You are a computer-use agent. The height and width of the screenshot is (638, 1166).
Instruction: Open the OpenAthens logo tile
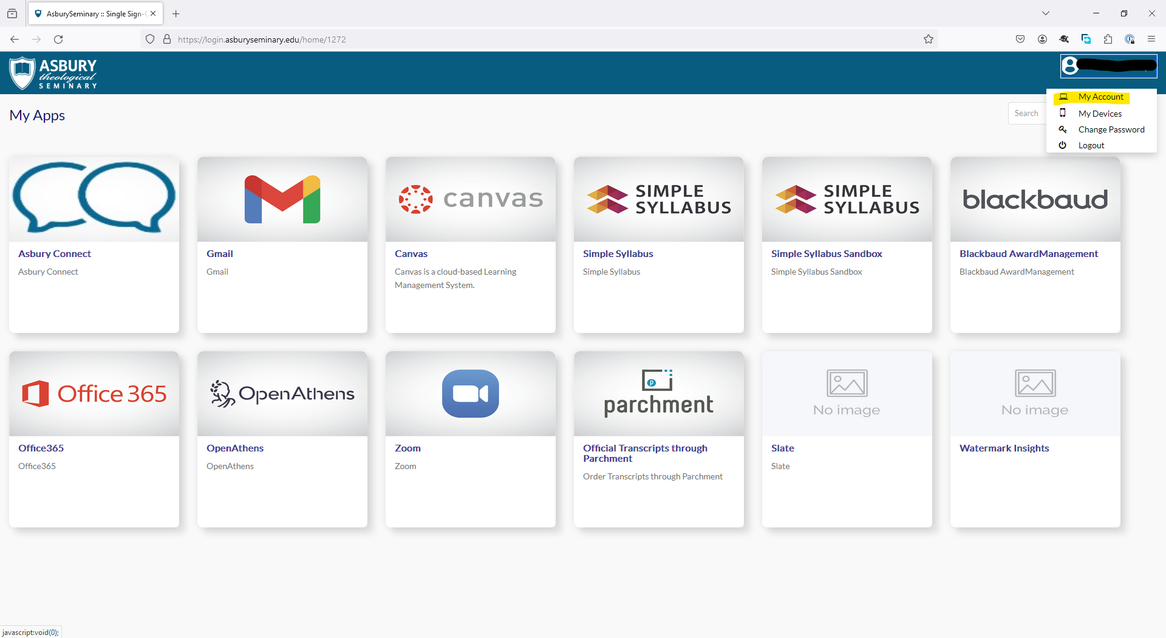click(282, 394)
